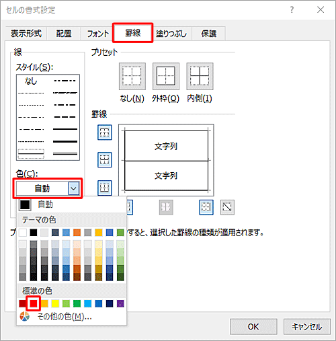Select the thin solid line style
Screen dimensions: 336x341
tap(31, 154)
